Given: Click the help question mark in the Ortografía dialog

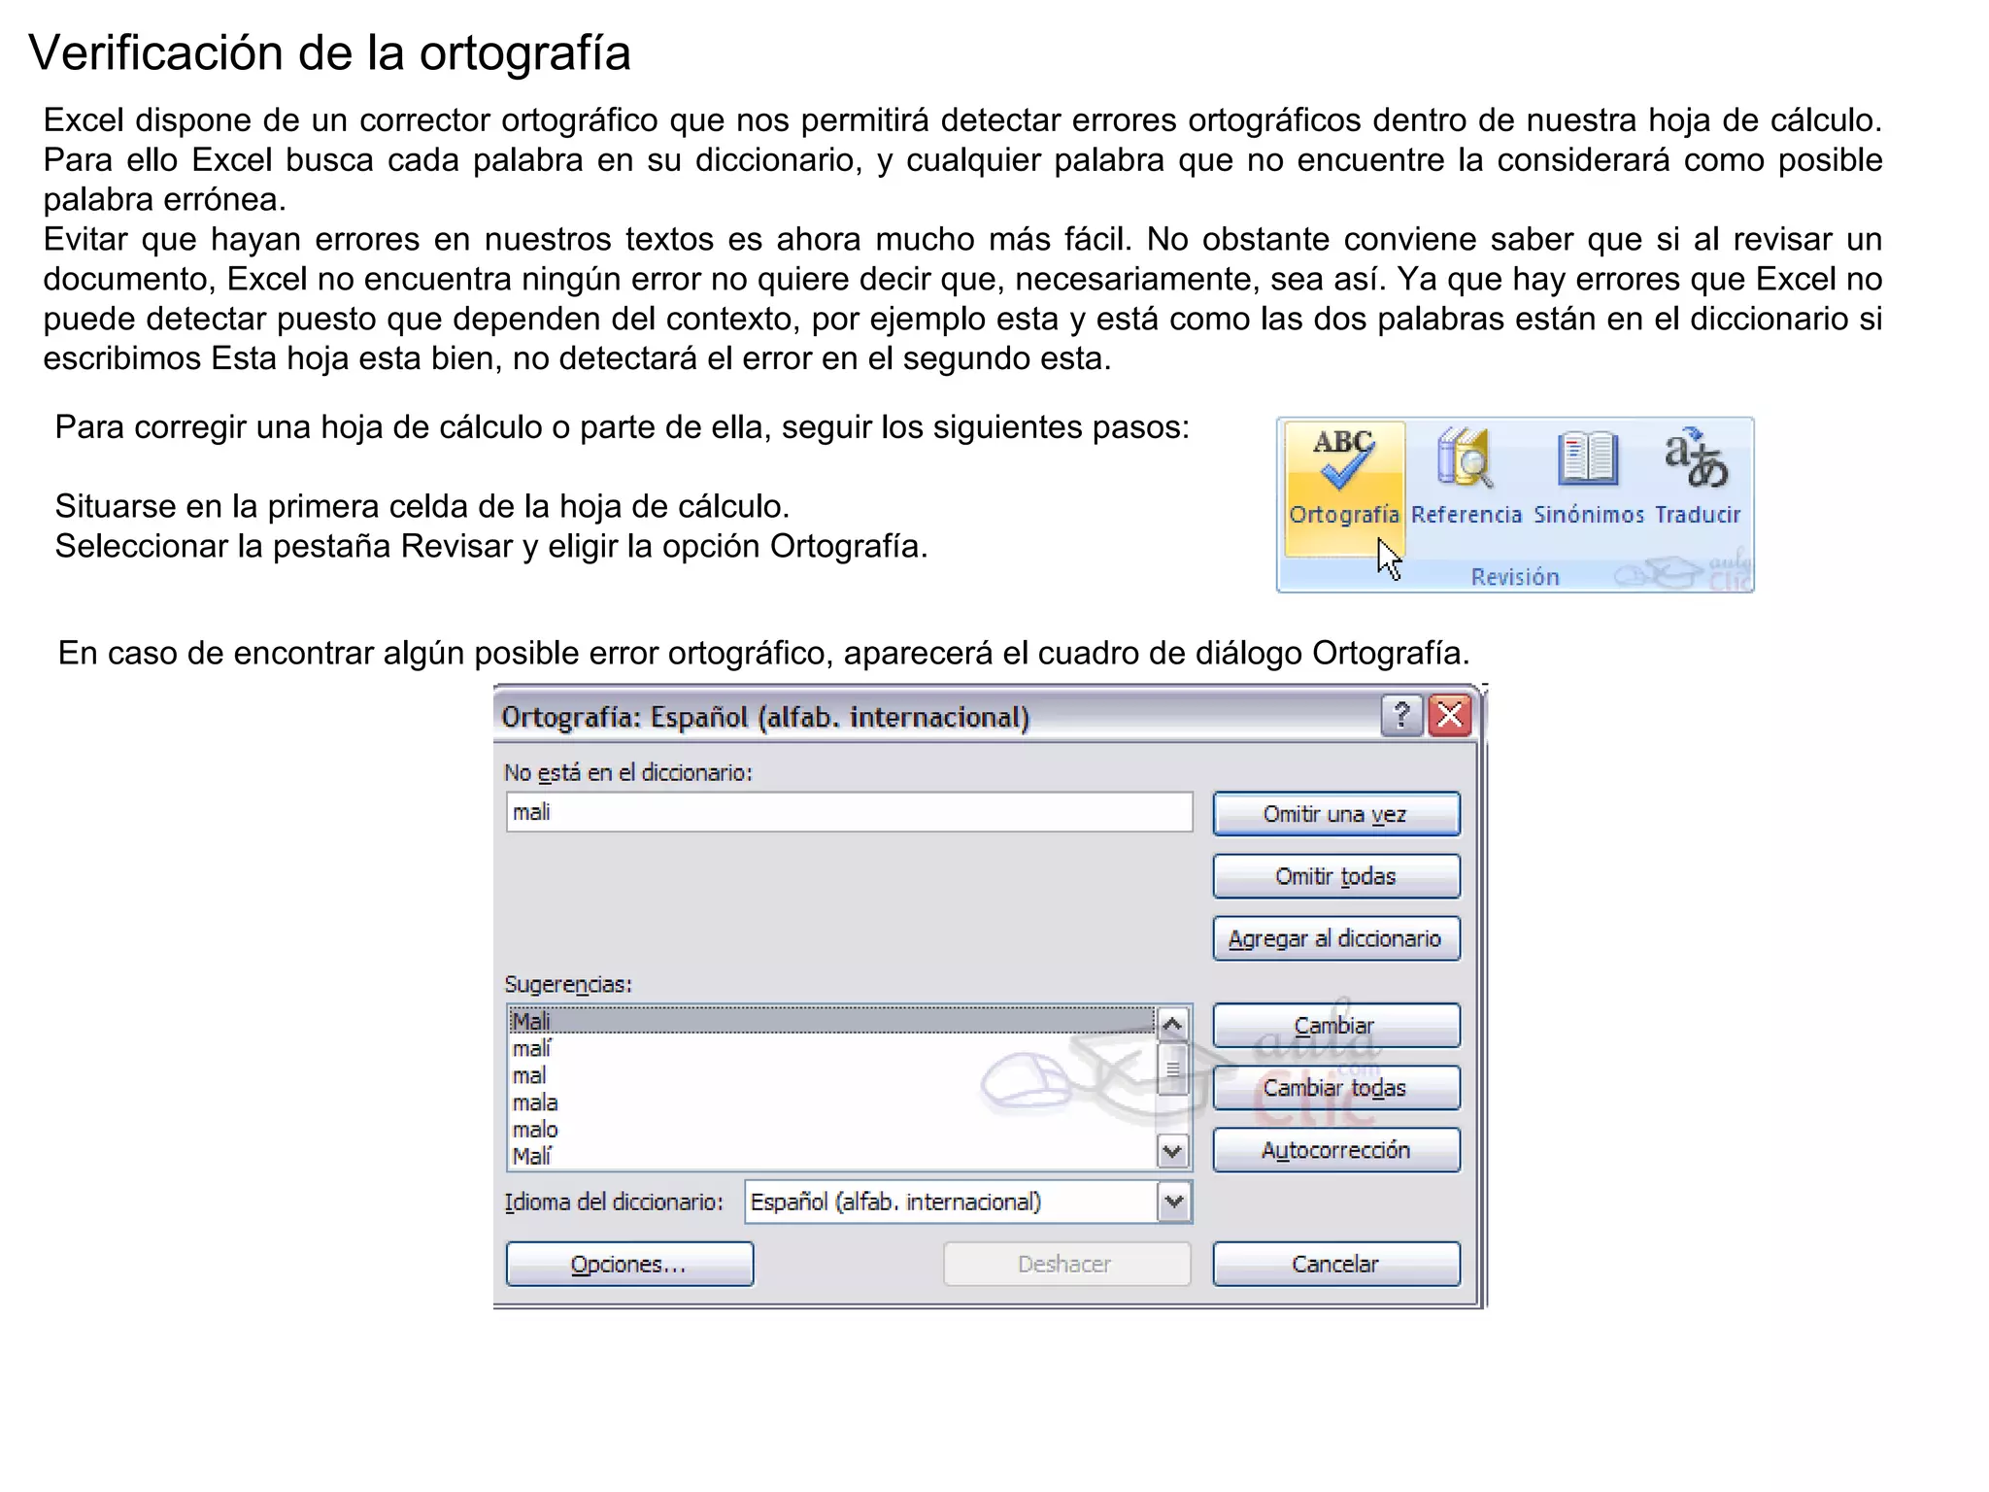Looking at the screenshot, I should [x=1401, y=716].
